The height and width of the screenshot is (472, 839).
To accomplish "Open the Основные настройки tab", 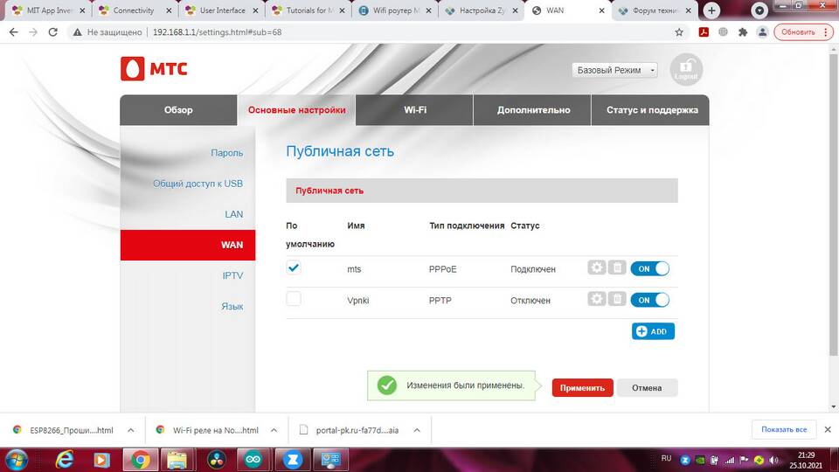I will (x=296, y=110).
